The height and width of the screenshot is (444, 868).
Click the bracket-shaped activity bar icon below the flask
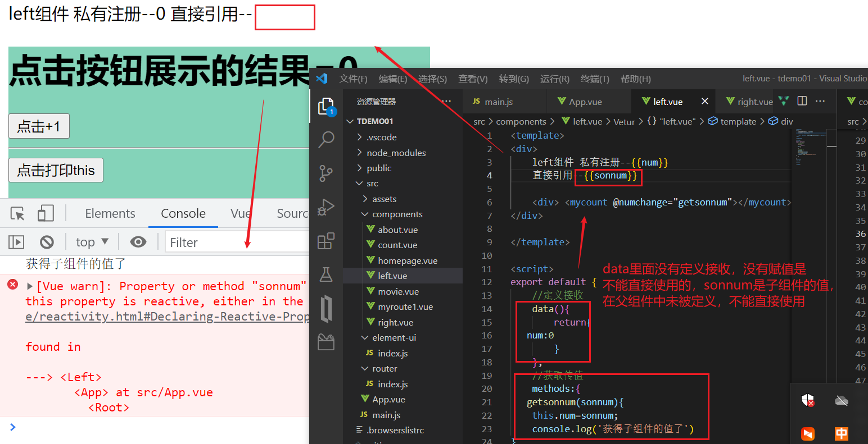pyautogui.click(x=326, y=309)
